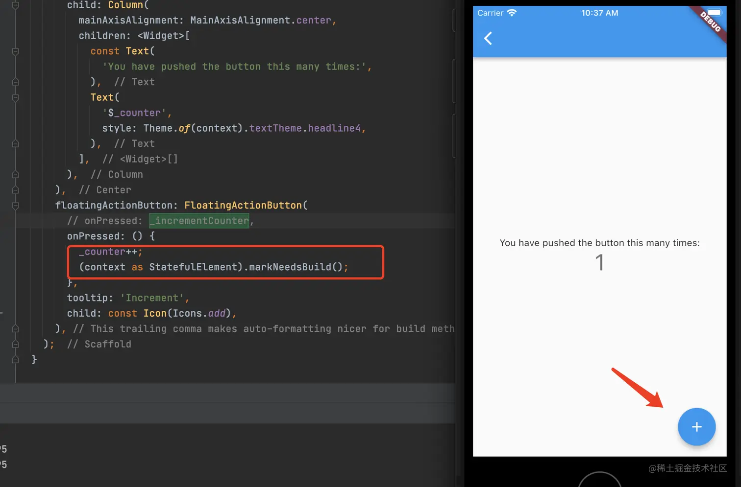The height and width of the screenshot is (487, 741).
Task: Toggle the fold marker at '); // Scaffold'
Action: click(15, 344)
